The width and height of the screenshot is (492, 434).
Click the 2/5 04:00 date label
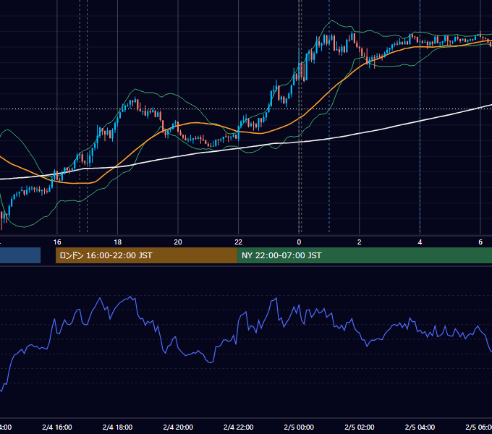coord(420,427)
